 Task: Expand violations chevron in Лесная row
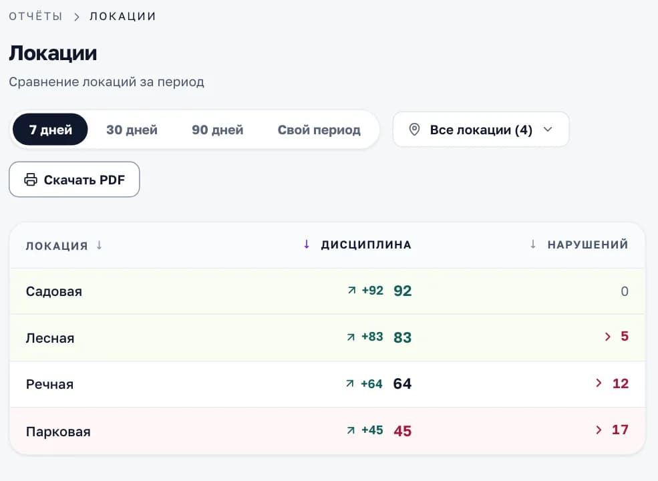point(608,336)
